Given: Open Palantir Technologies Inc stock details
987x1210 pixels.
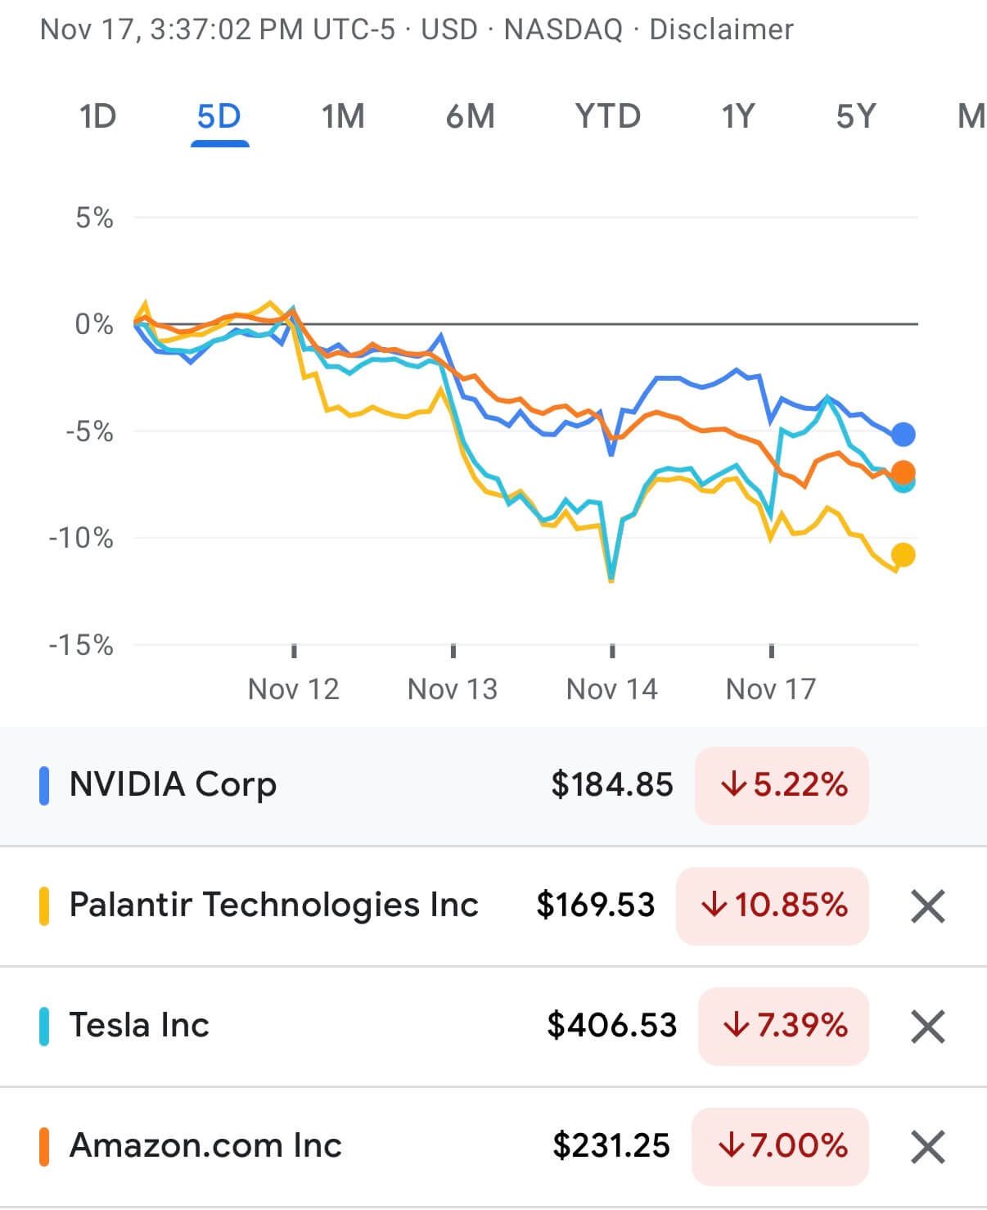Looking at the screenshot, I should 273,905.
